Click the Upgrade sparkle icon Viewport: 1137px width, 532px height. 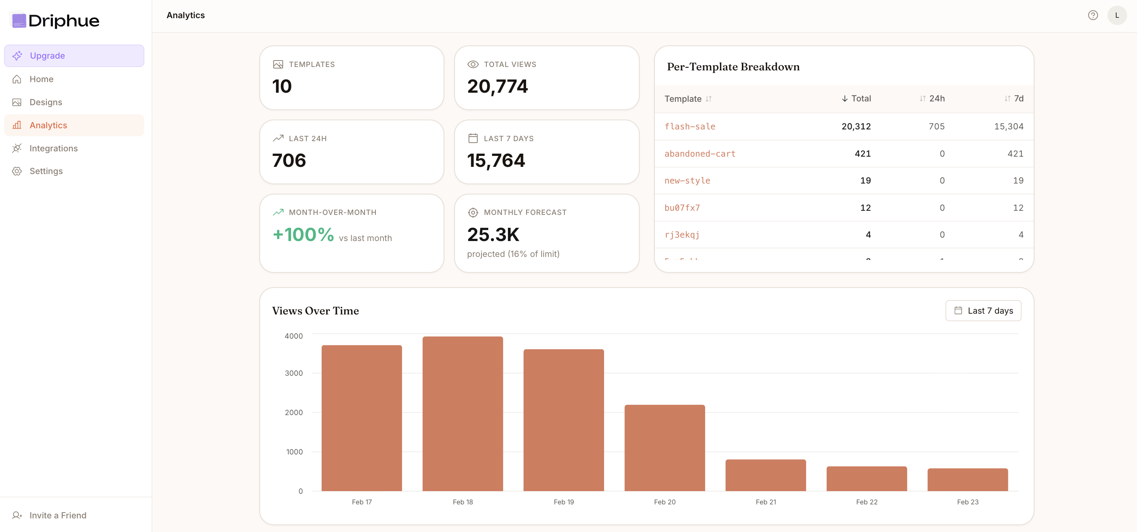(17, 56)
